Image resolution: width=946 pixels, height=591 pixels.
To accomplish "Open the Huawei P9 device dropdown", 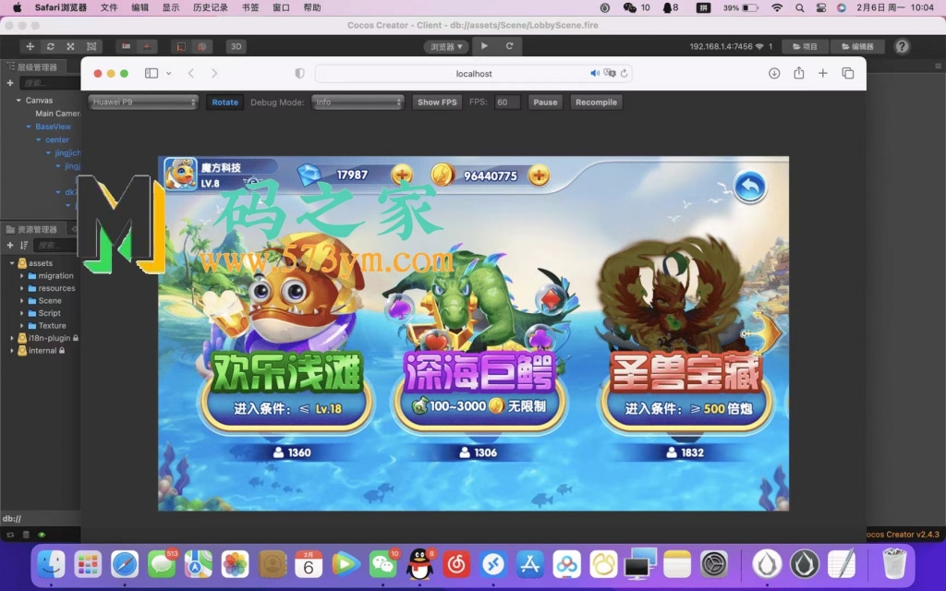I will click(x=143, y=102).
